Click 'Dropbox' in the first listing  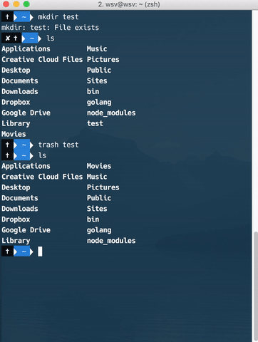16,103
